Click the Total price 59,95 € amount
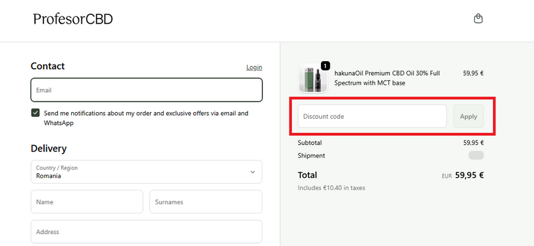534x246 pixels. 469,175
